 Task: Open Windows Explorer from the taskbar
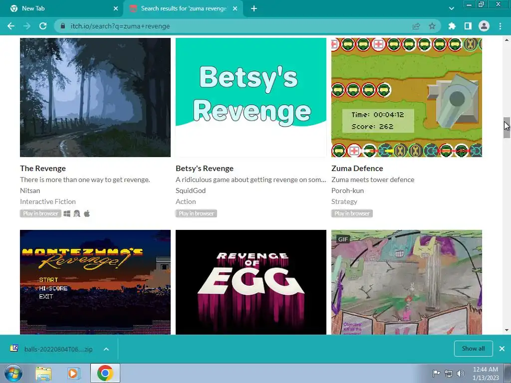pos(43,373)
